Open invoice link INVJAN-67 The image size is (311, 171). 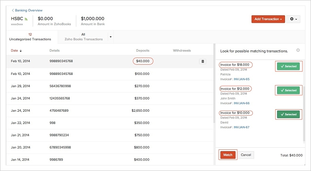242,127
